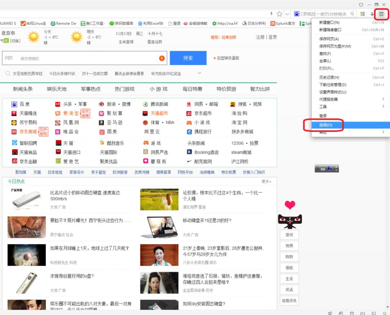Select 设置界面样式(U) menu entry

[x=351, y=92]
